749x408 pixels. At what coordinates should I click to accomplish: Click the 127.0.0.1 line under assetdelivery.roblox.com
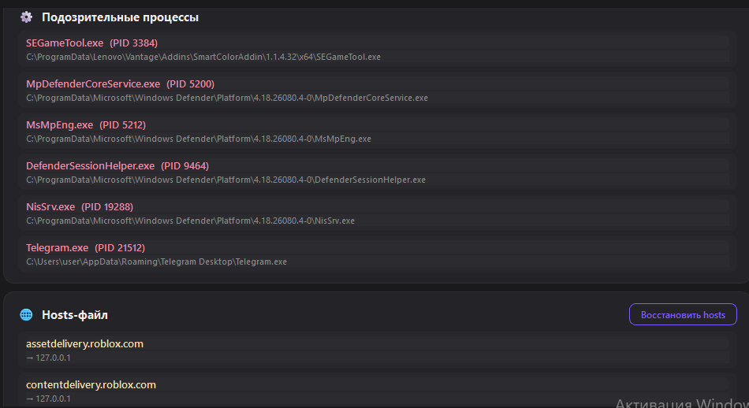(x=48, y=358)
